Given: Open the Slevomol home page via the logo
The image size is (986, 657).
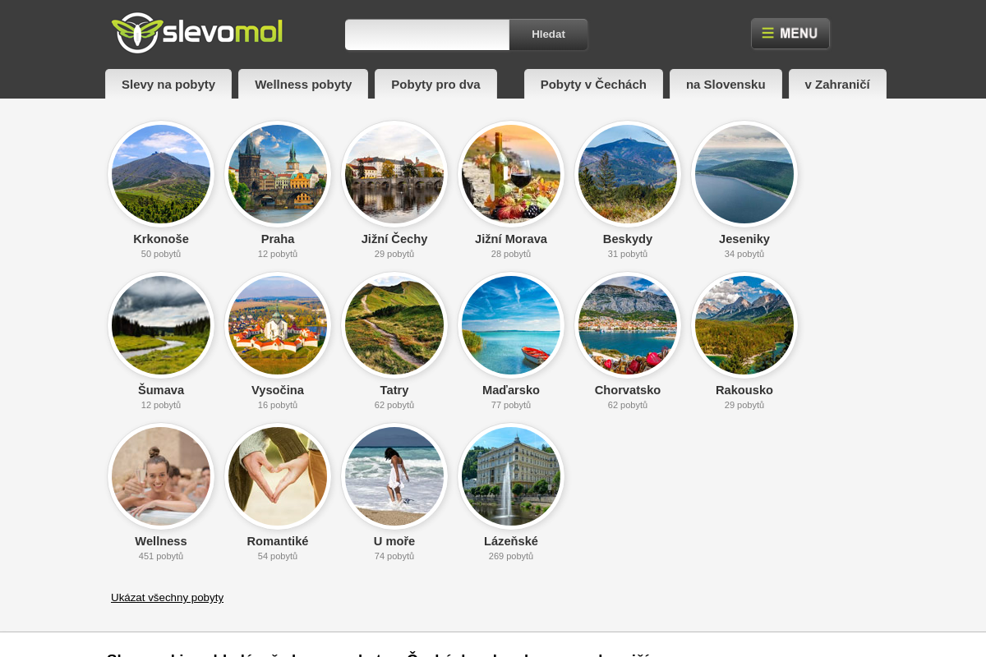Looking at the screenshot, I should coord(197,33).
